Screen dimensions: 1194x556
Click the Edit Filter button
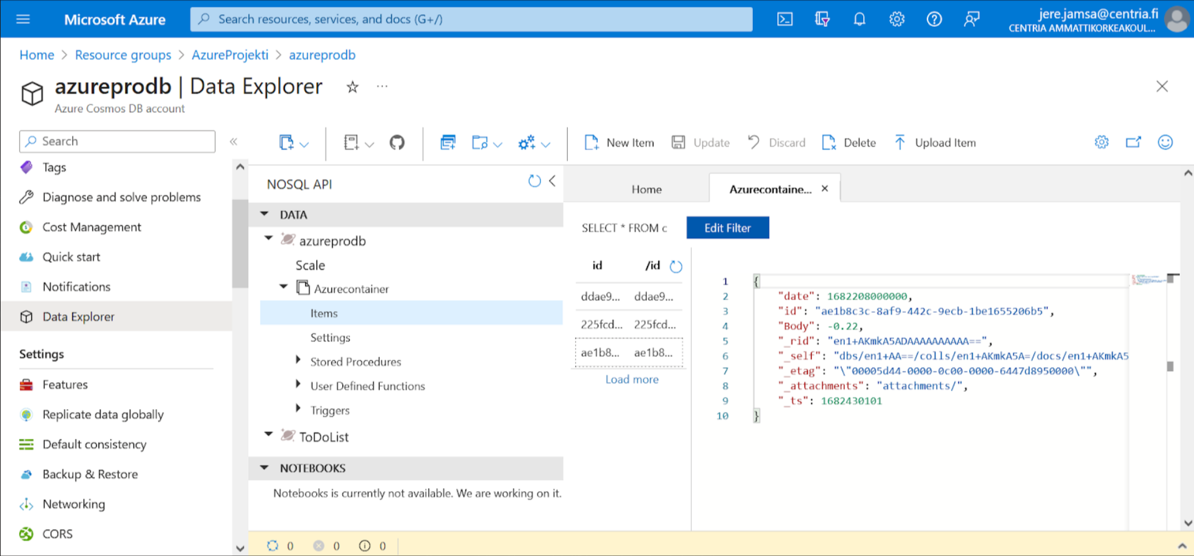pyautogui.click(x=727, y=227)
